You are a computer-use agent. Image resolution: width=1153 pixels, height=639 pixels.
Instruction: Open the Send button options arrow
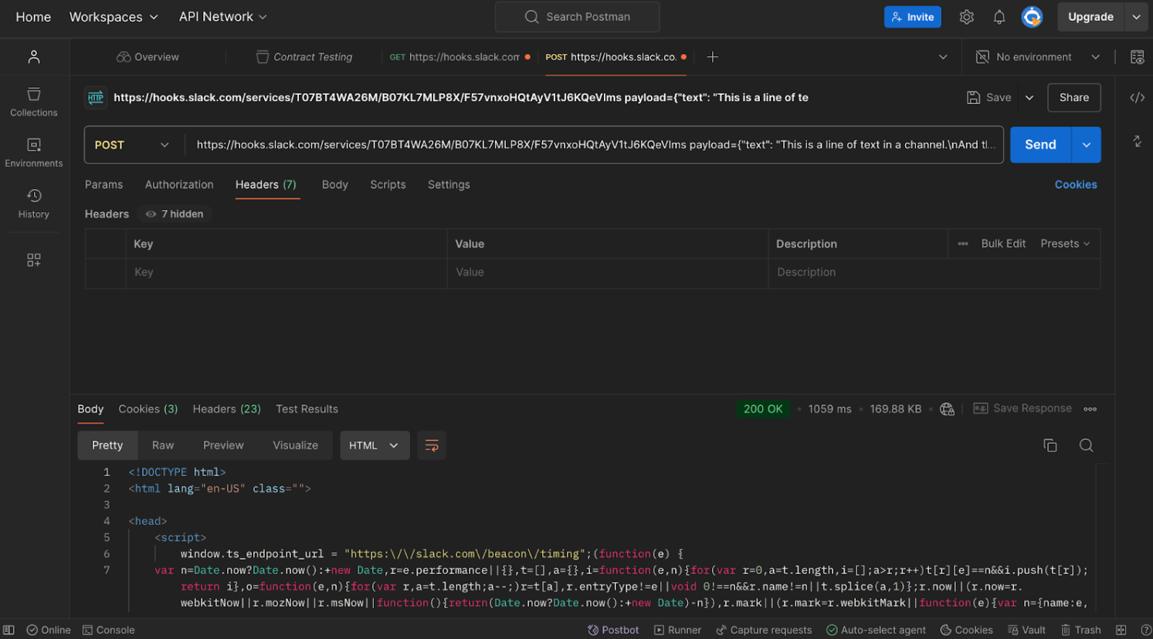tap(1086, 145)
